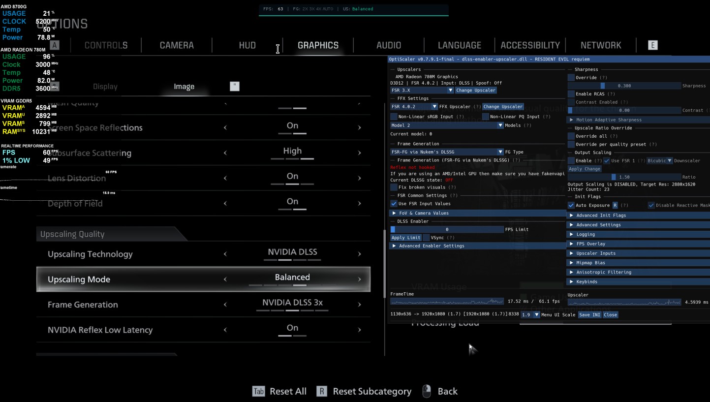This screenshot has width=710, height=402.
Task: Click the A key icon left of CONTROLS
Action: (55, 45)
